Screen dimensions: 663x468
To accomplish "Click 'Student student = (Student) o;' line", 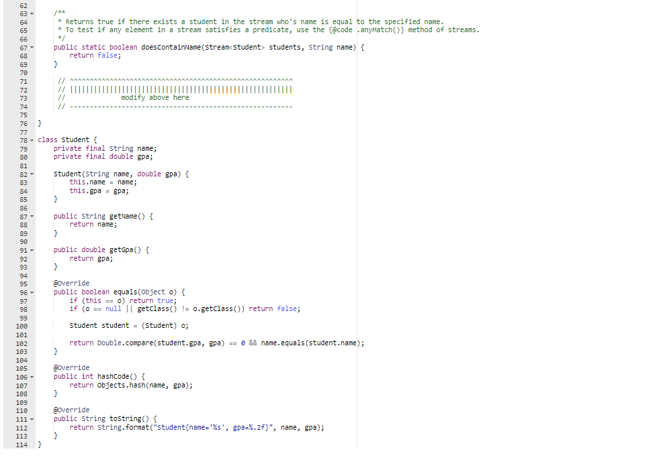I will tap(129, 325).
